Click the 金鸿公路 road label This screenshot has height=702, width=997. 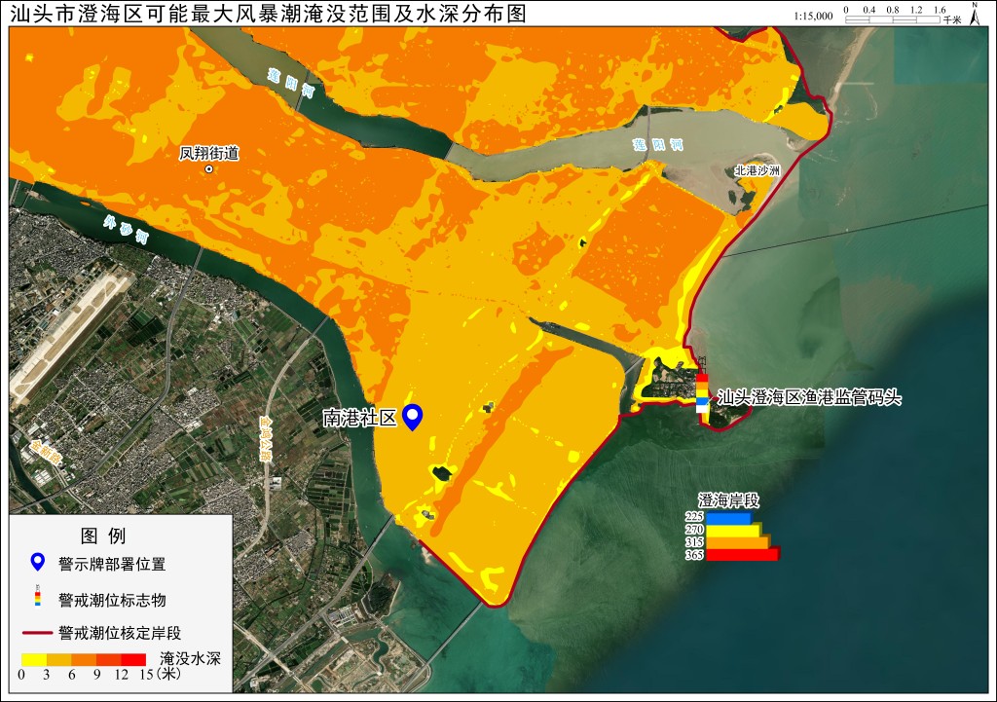(265, 440)
